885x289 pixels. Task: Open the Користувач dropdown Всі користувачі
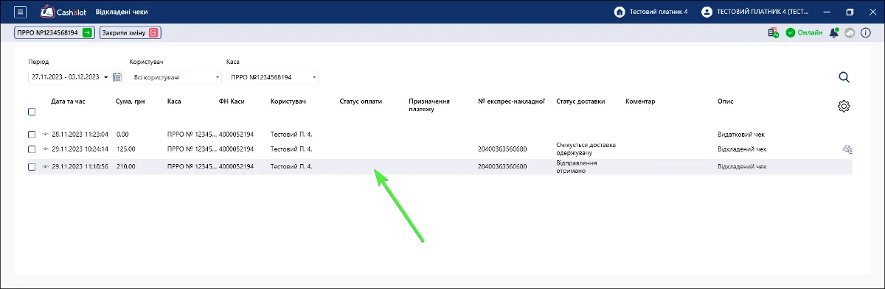[176, 77]
